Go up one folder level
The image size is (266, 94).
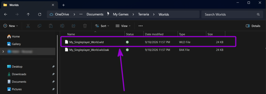point(28,14)
